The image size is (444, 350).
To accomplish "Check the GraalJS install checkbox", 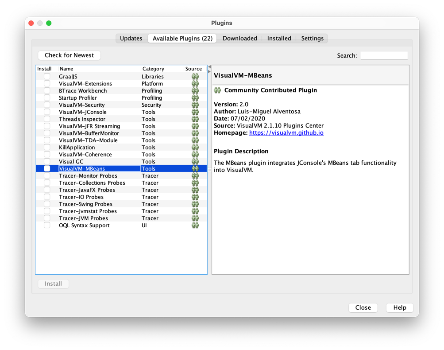I will [46, 76].
